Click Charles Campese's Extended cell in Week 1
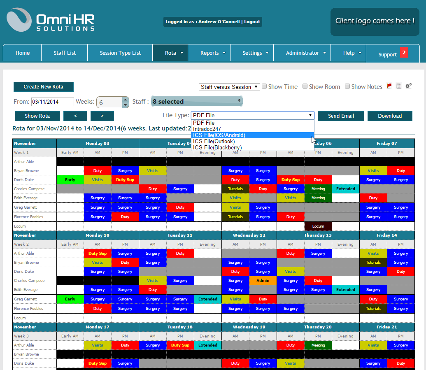The image size is (426, 370). pos(346,188)
